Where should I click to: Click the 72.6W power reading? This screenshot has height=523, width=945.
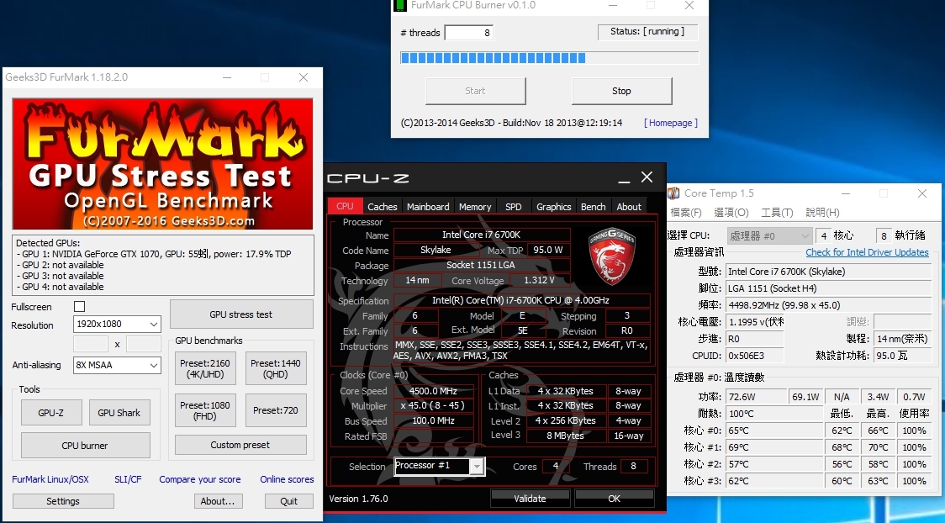pyautogui.click(x=757, y=397)
